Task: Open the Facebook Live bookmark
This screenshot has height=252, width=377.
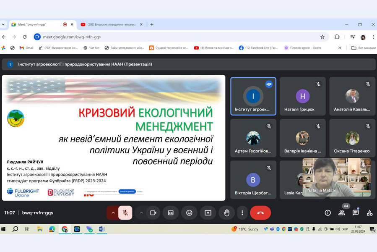Action: tap(258, 48)
